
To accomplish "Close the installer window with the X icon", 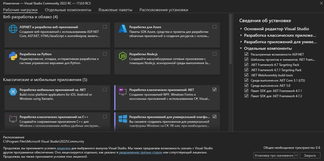I will 321,3.
